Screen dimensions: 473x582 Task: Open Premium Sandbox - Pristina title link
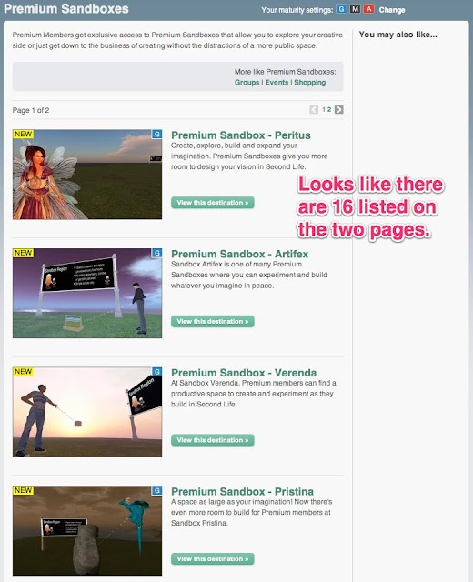tap(243, 491)
